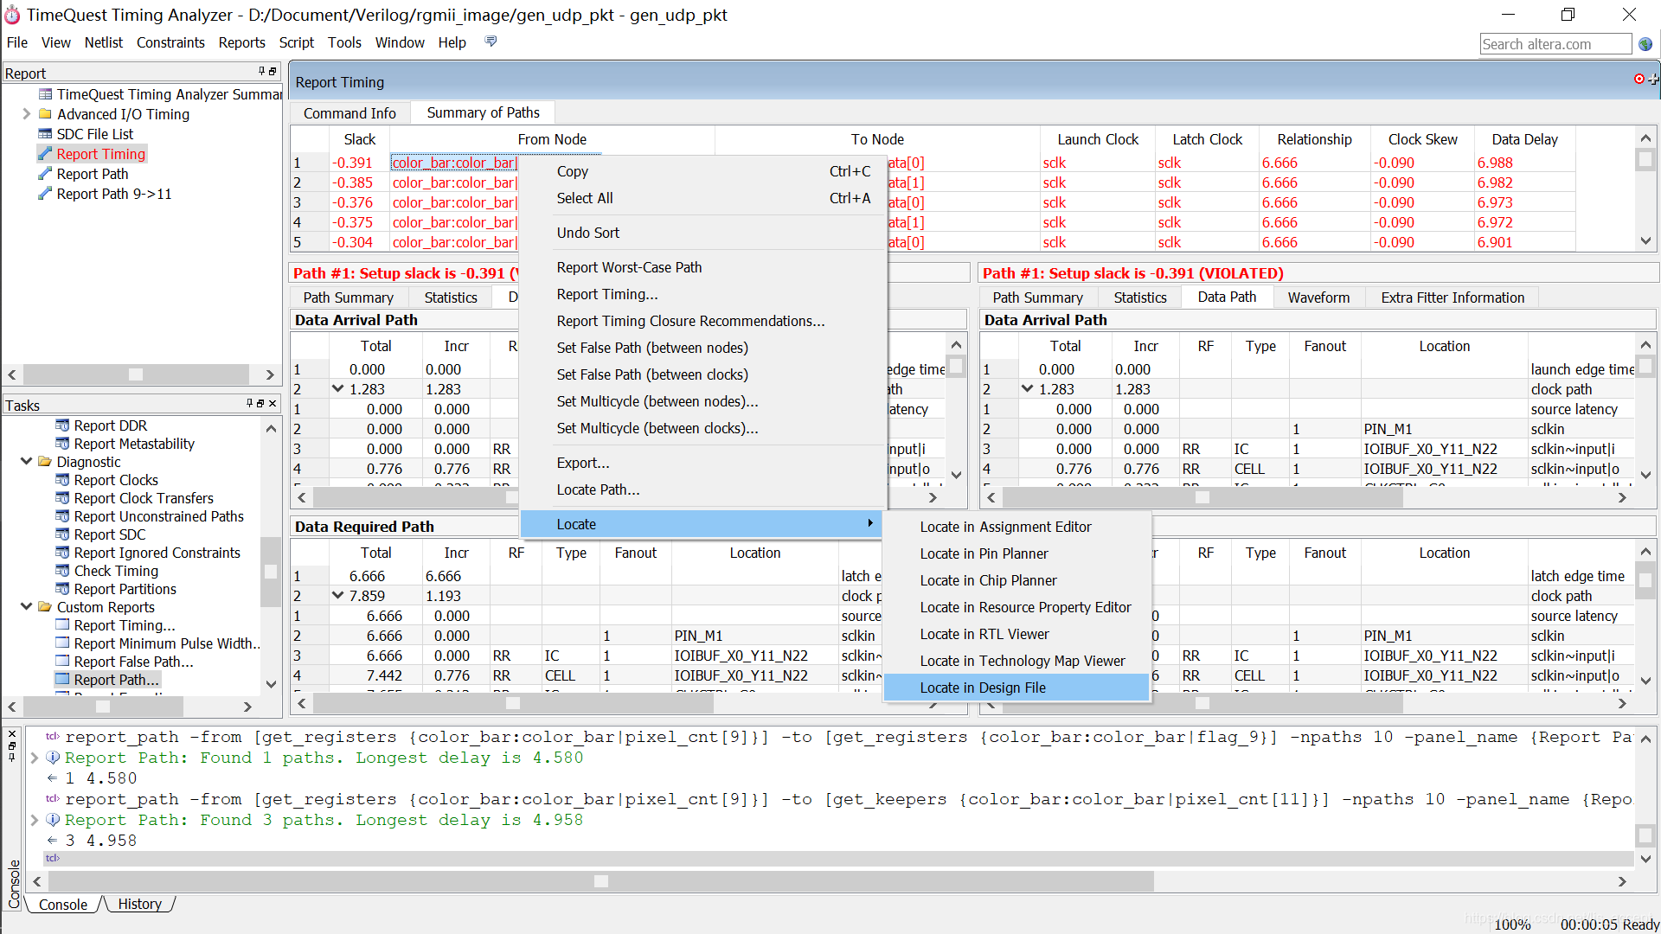Switch to the History tab in console
This screenshot has height=934, width=1661.
(x=139, y=904)
